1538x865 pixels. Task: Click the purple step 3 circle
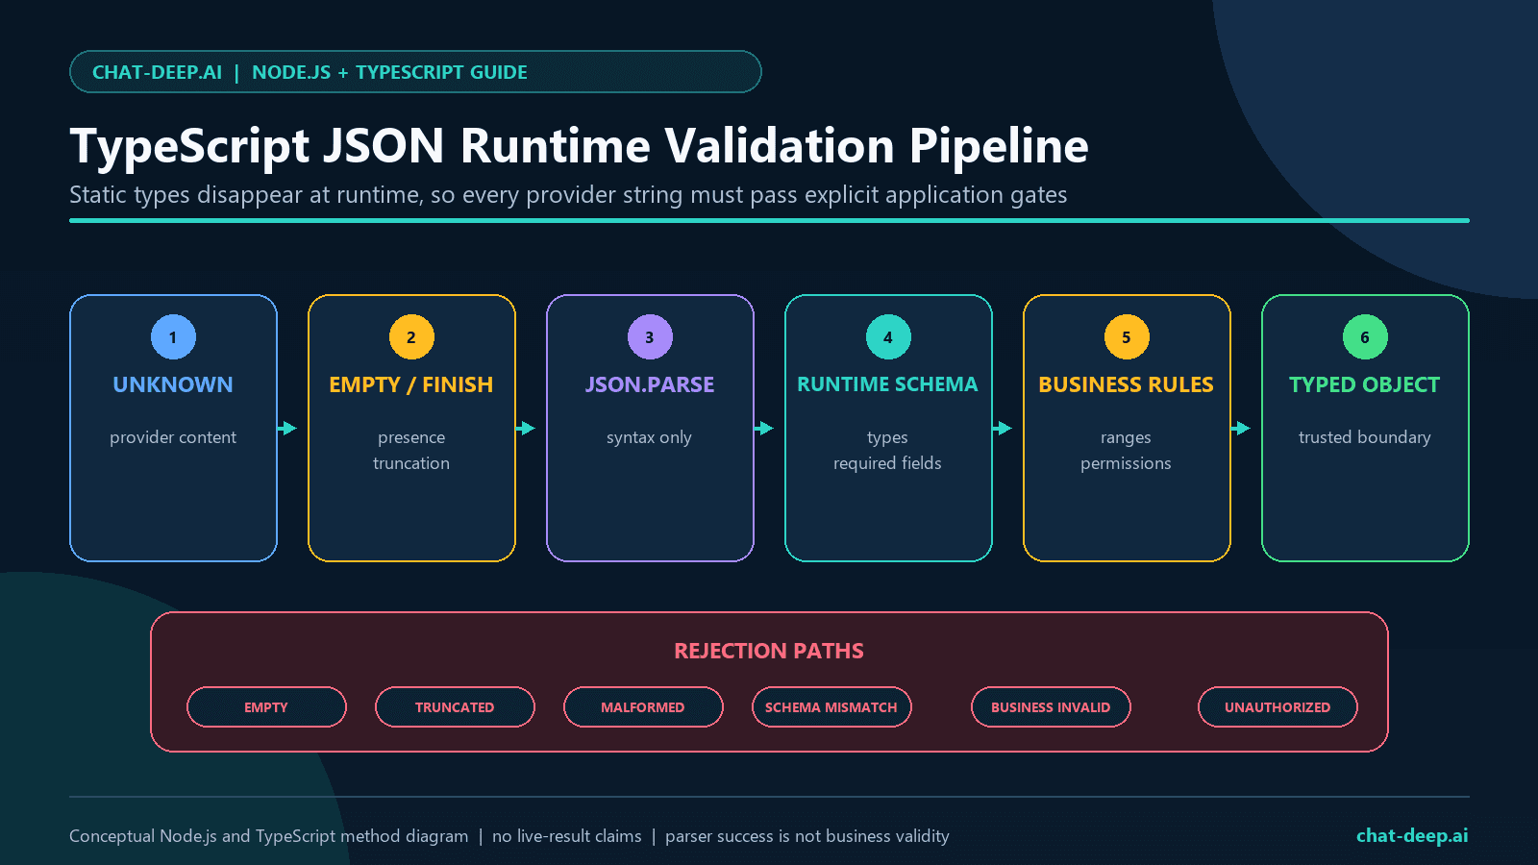(650, 337)
